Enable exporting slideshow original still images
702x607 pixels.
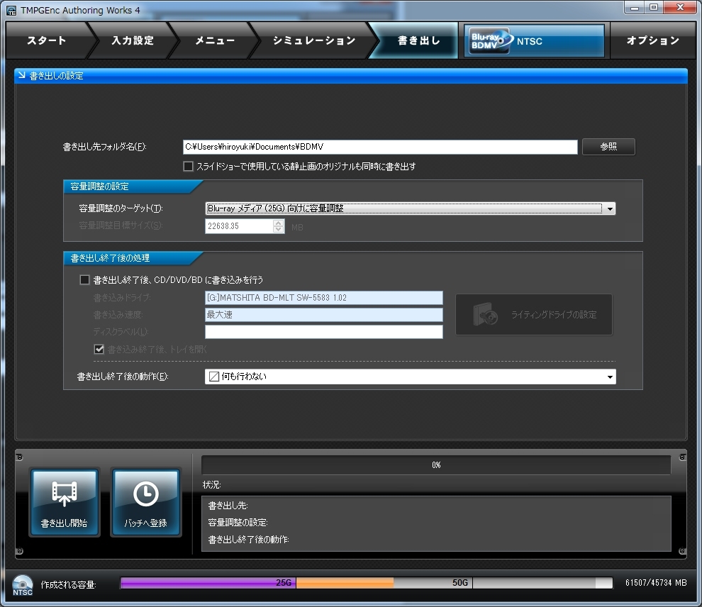click(x=188, y=167)
